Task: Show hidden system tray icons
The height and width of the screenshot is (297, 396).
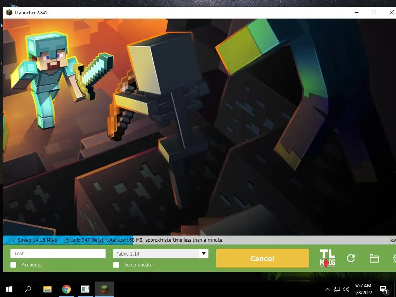Action: pyautogui.click(x=327, y=289)
